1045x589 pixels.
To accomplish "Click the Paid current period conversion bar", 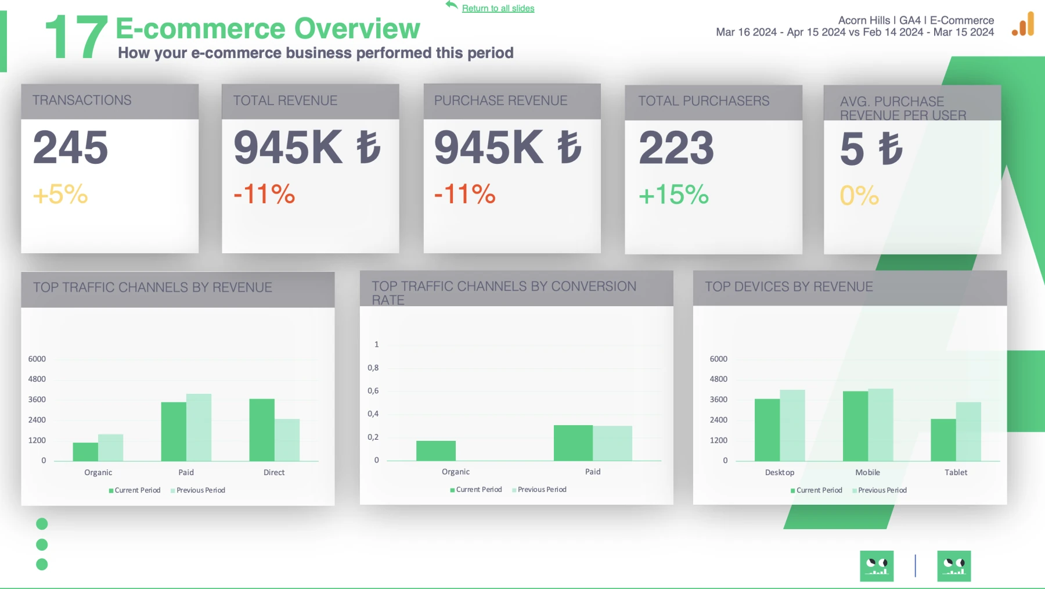I will pyautogui.click(x=573, y=443).
